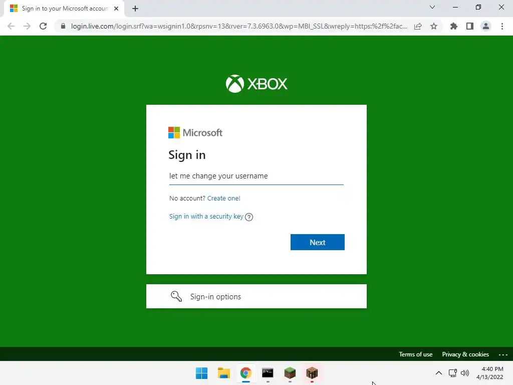Click the Next button
This screenshot has width=513, height=385.
click(x=317, y=242)
